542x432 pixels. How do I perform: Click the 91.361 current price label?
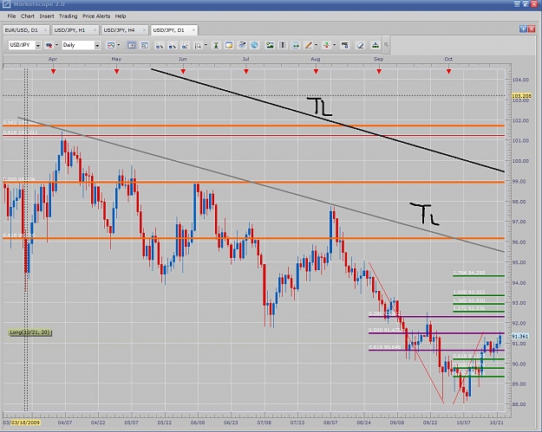pyautogui.click(x=519, y=337)
